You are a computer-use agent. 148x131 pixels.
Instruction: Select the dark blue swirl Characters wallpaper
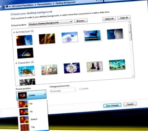(x=72, y=68)
